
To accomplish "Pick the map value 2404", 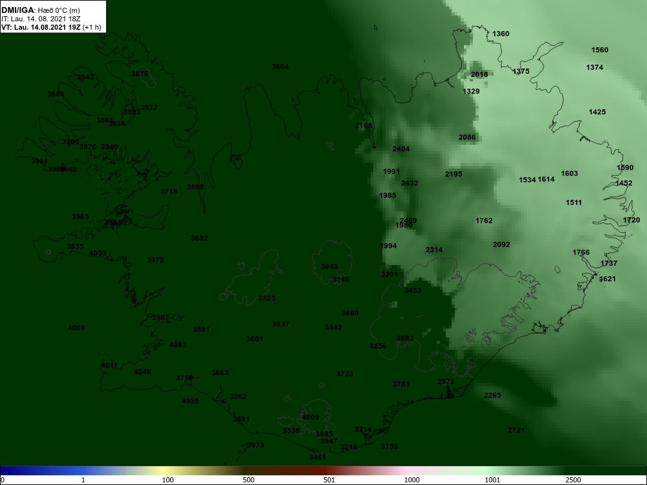I will [401, 149].
